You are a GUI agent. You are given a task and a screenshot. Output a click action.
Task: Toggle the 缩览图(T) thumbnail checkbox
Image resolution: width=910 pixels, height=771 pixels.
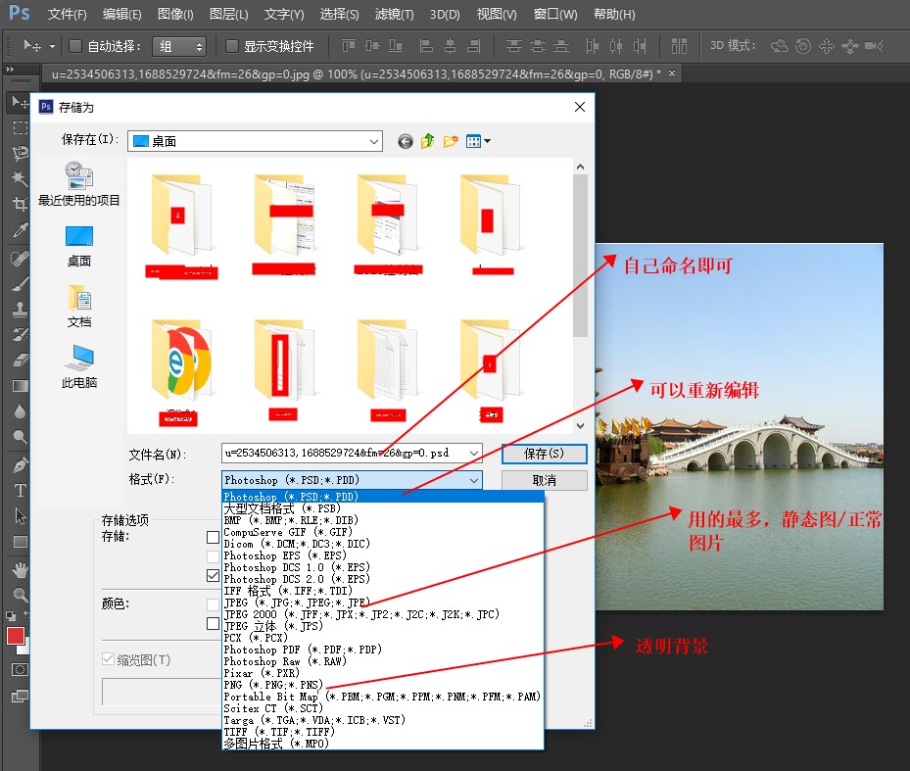pos(108,659)
